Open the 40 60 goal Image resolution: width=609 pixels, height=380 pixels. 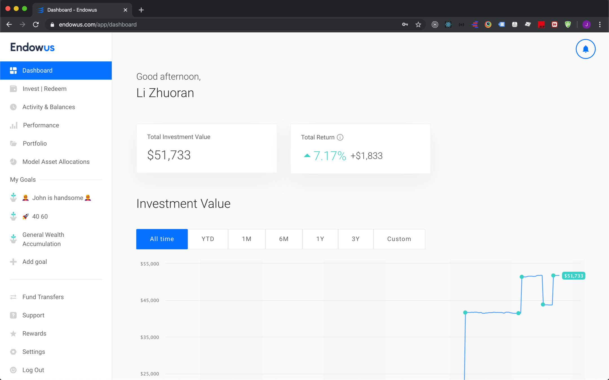coord(40,216)
